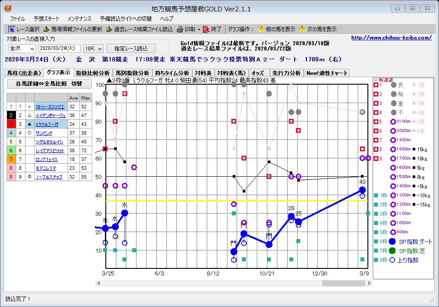Open the ヘルプ menu
Screen dimensions: 439x307
coord(166,19)
